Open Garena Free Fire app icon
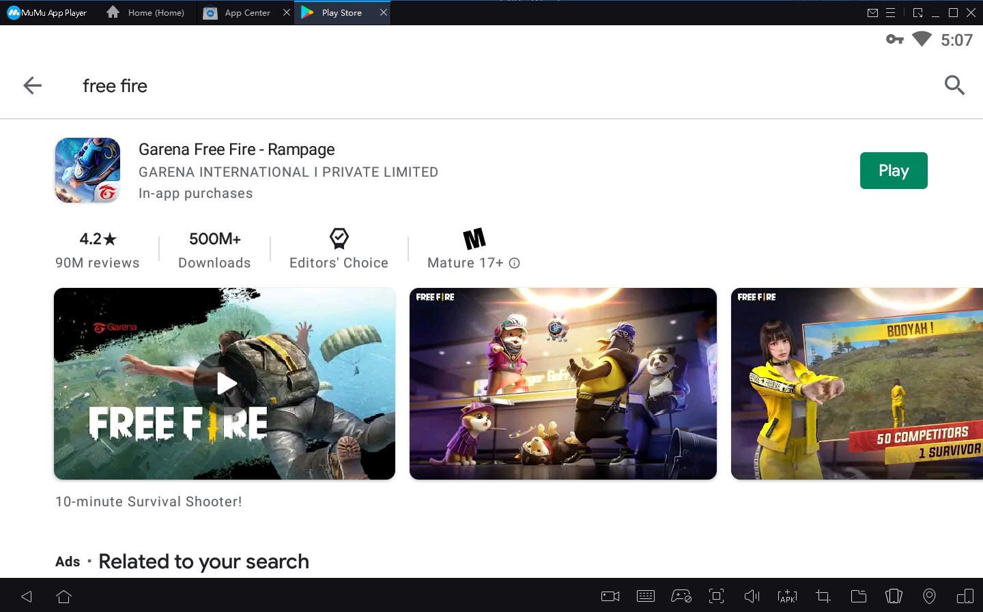The image size is (983, 612). (87, 171)
